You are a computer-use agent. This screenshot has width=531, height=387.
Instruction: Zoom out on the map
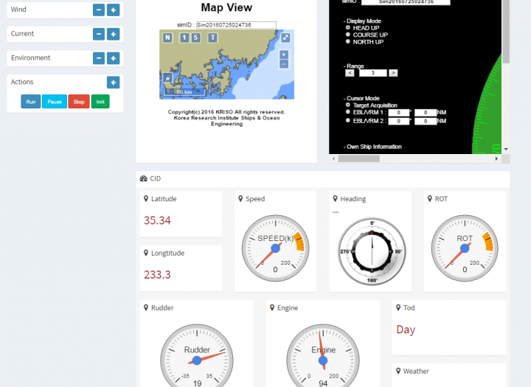284,64
